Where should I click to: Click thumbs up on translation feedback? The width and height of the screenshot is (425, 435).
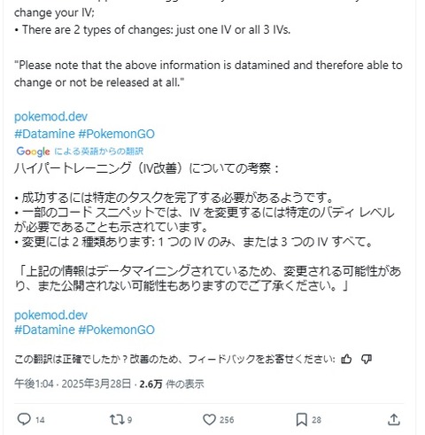click(x=346, y=359)
